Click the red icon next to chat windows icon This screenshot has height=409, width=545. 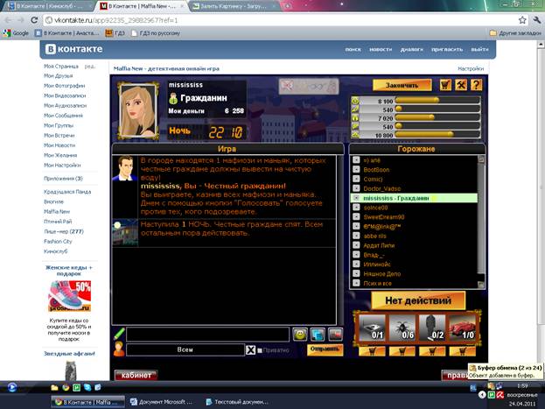click(335, 335)
